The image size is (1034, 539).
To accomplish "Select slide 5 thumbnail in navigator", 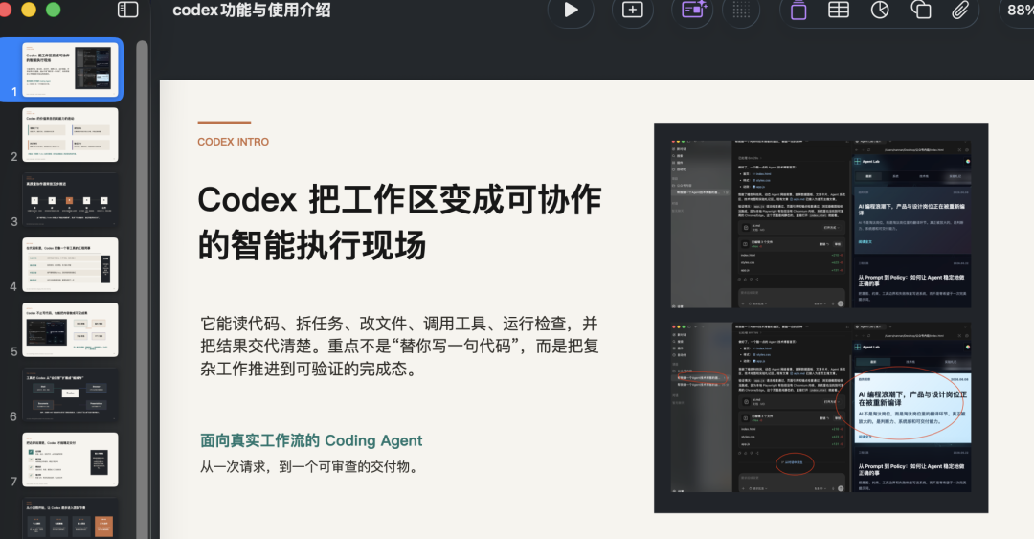I will pos(71,330).
